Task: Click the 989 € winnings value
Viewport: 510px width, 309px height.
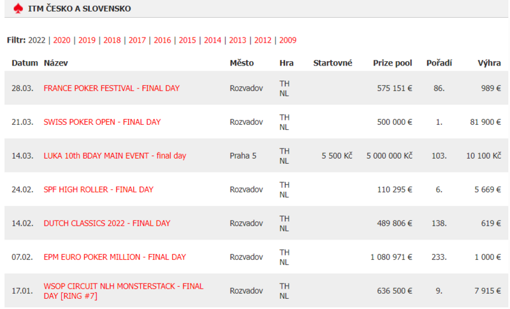Action: point(491,89)
